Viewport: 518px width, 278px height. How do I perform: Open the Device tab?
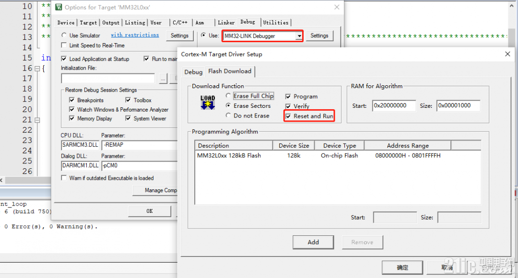click(66, 23)
